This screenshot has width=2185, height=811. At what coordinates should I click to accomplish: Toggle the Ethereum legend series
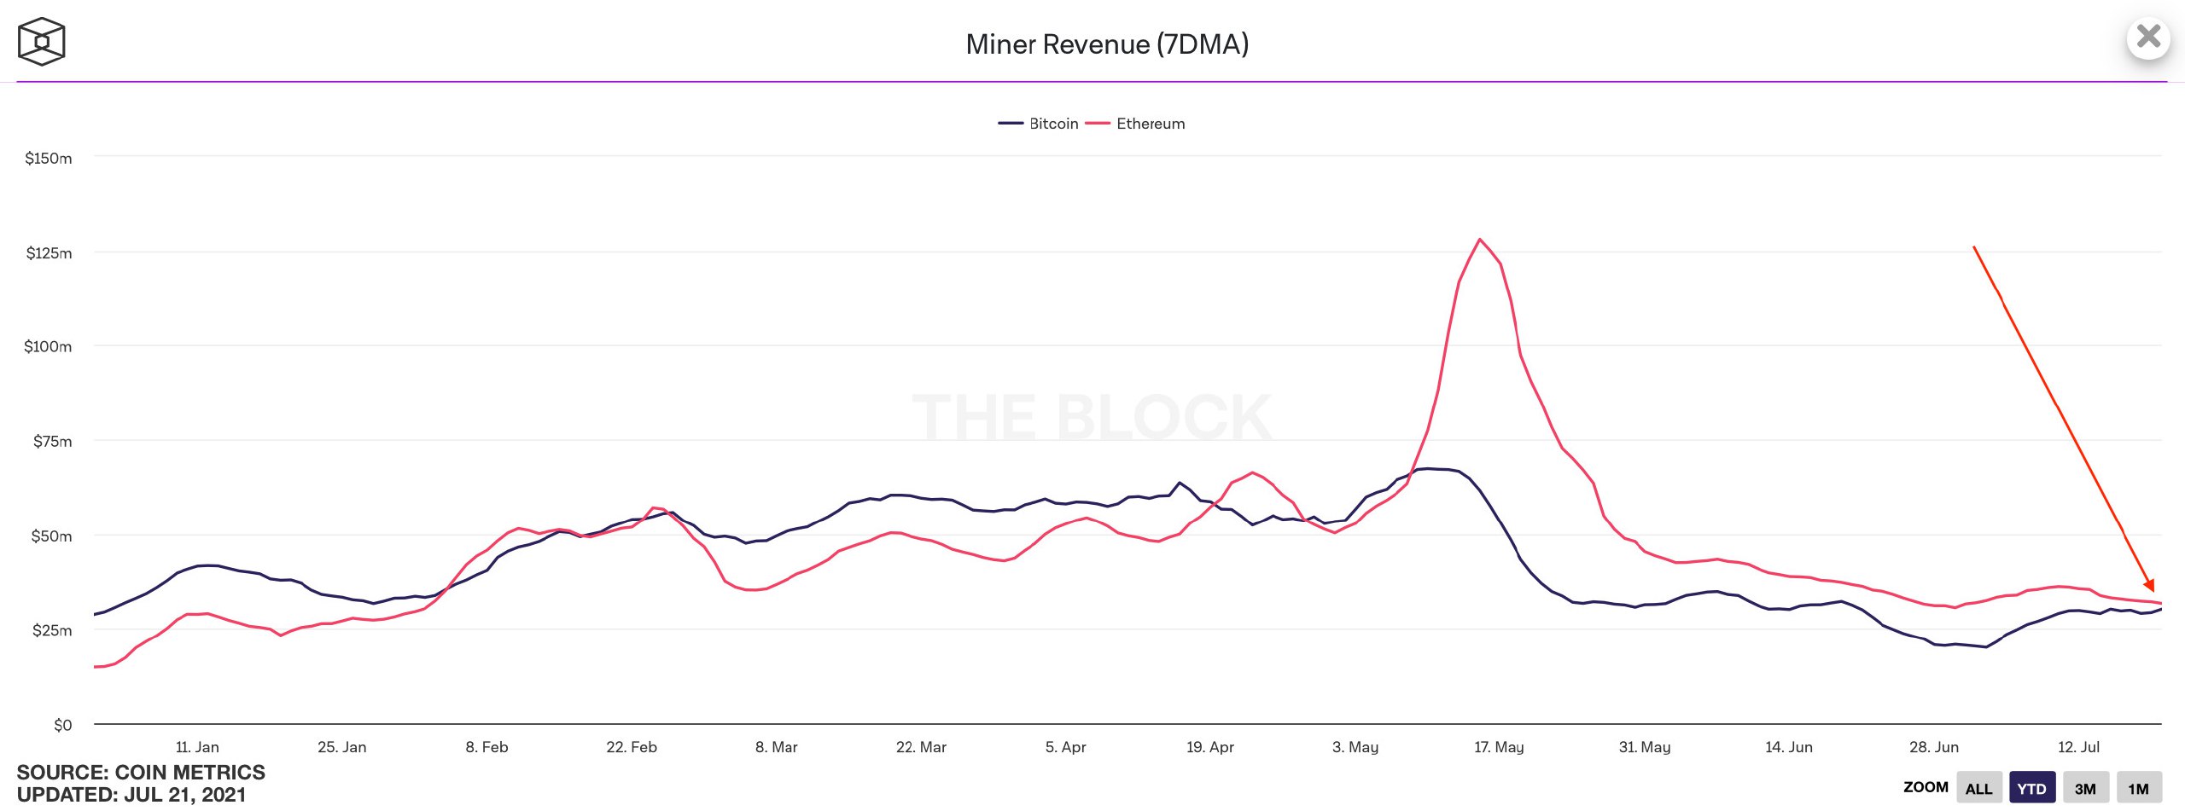coord(1135,124)
